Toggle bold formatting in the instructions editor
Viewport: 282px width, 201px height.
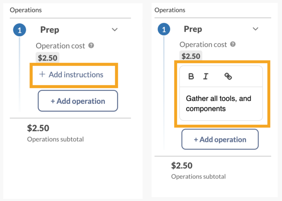click(191, 76)
